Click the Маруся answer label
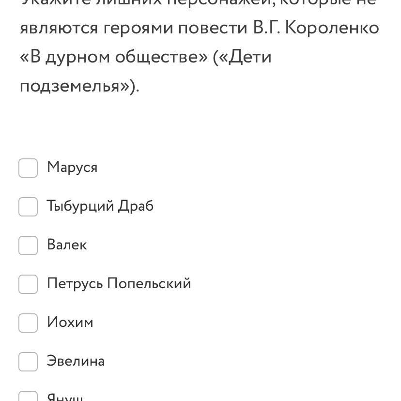 [72, 168]
